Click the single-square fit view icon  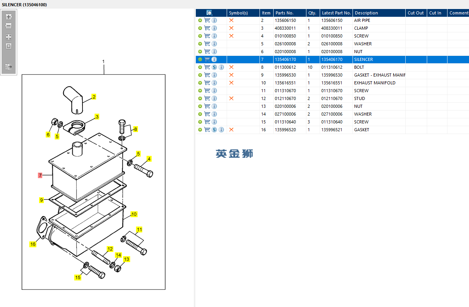9,46
